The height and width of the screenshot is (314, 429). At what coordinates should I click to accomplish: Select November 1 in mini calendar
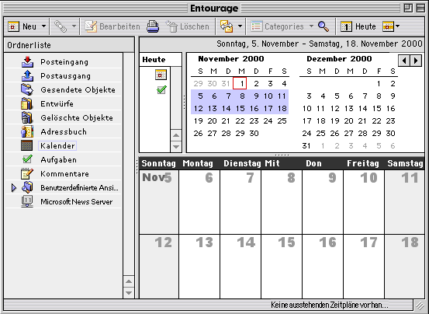coord(240,83)
